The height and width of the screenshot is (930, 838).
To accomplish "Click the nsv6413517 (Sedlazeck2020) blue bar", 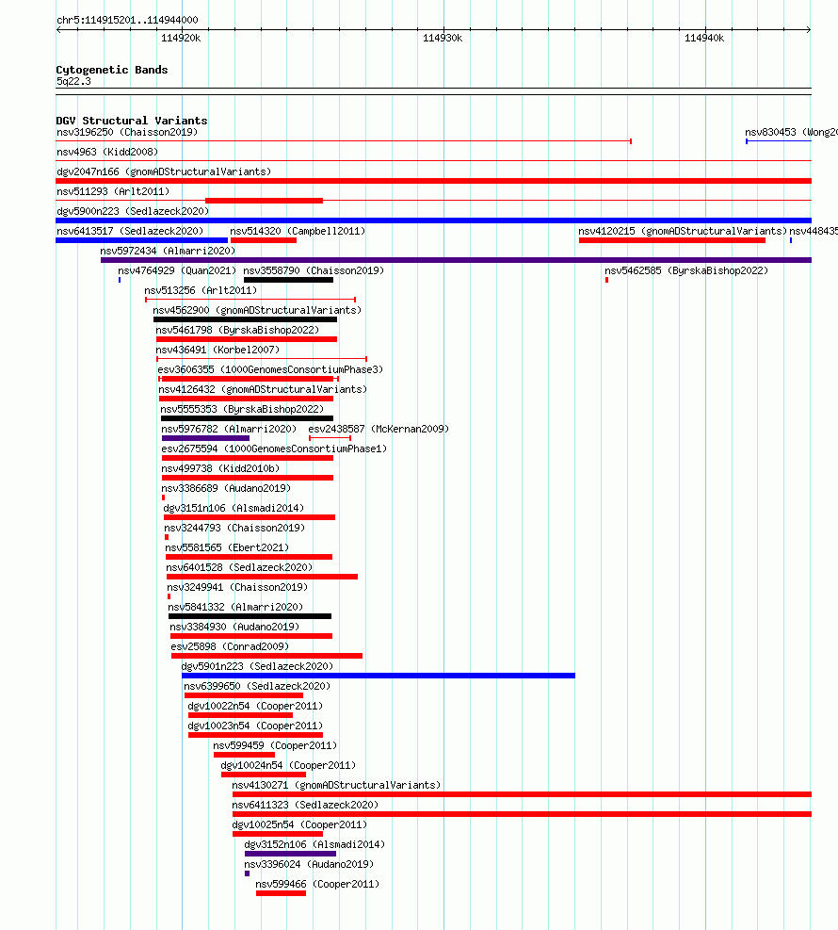I will [141, 240].
